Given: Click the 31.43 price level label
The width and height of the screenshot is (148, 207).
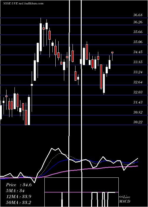Looking at the screenshot, I should [138, 102].
